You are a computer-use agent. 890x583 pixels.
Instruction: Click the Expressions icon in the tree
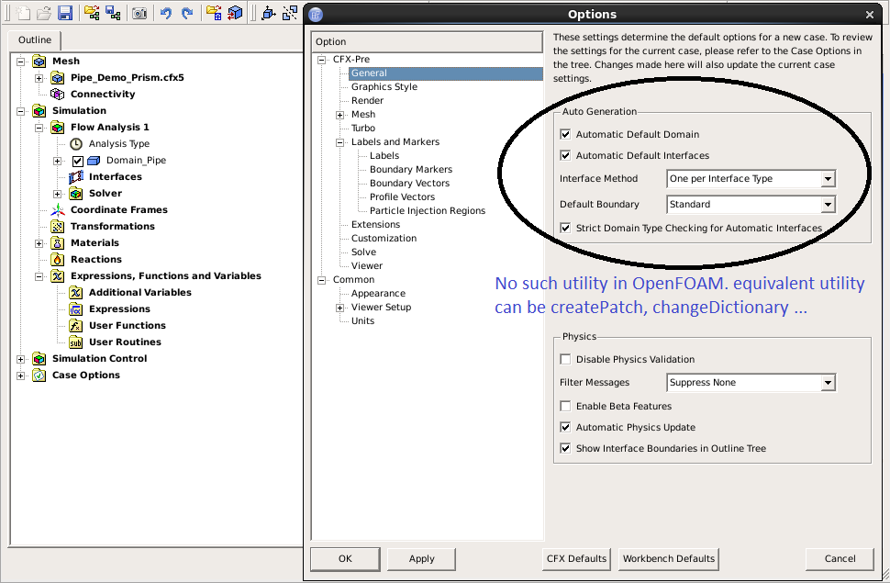pos(76,309)
